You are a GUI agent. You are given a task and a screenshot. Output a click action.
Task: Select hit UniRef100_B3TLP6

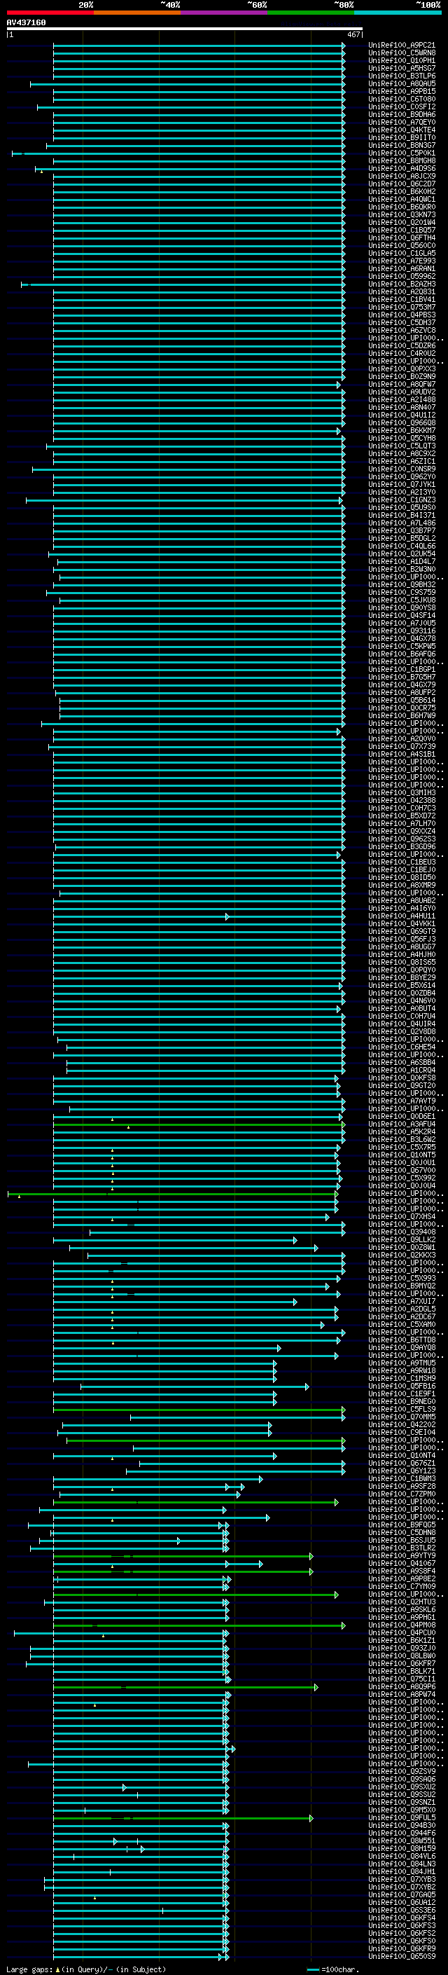coord(402,76)
